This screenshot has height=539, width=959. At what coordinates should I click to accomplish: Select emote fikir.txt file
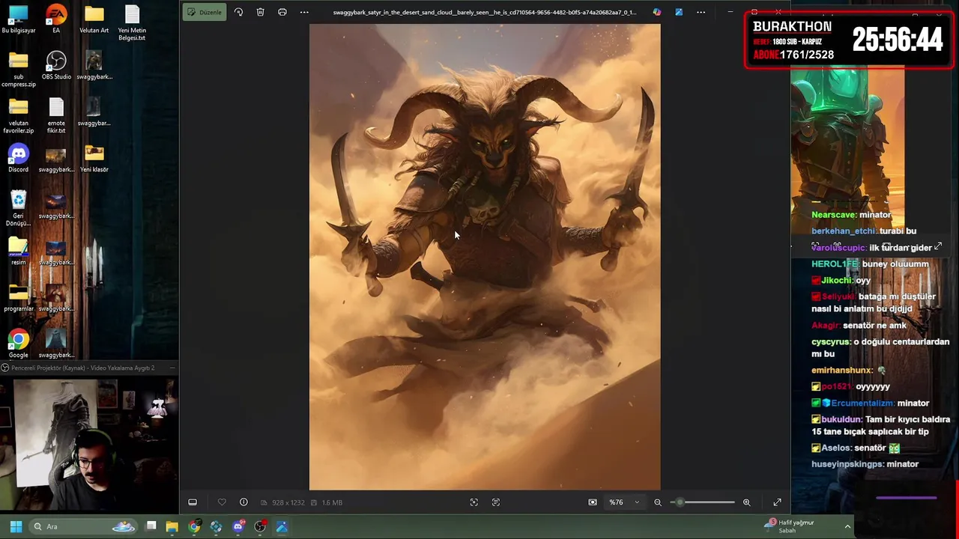(56, 117)
